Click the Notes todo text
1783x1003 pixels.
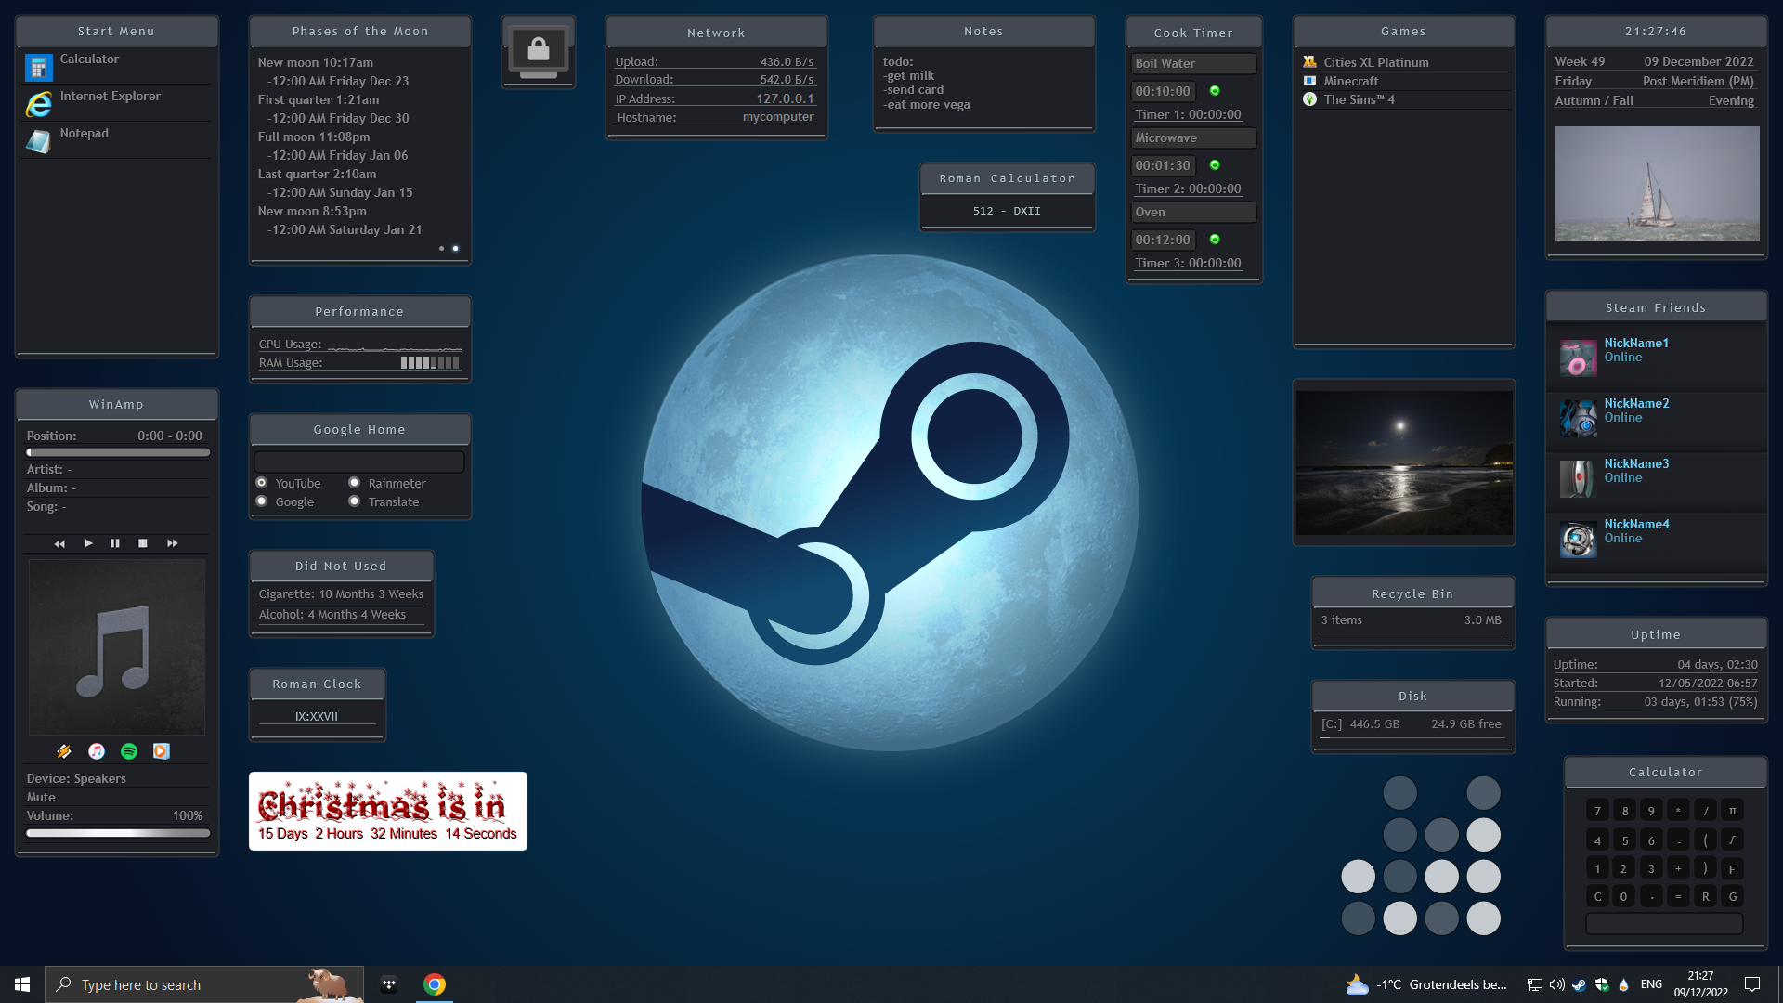pos(927,84)
